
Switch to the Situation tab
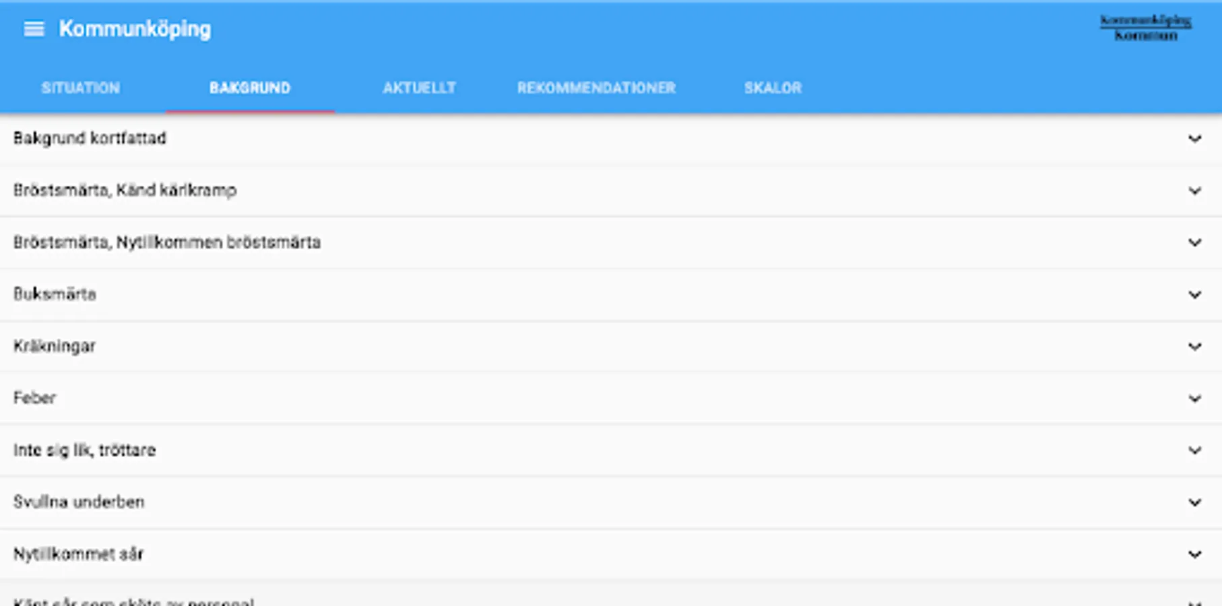(81, 88)
